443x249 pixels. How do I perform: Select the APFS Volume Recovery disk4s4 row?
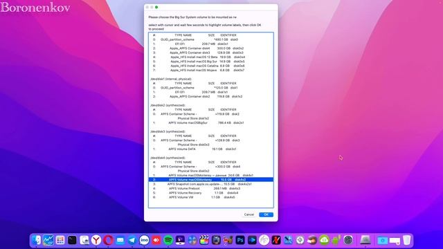[210, 193]
